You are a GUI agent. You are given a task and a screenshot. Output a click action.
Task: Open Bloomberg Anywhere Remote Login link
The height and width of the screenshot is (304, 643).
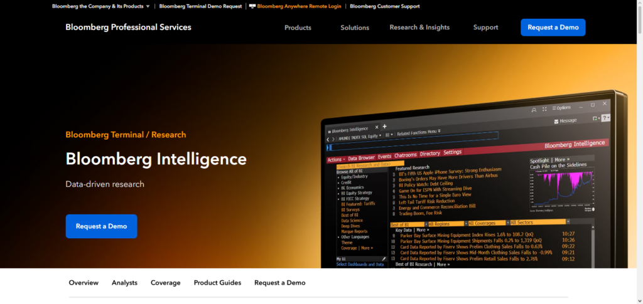point(299,6)
